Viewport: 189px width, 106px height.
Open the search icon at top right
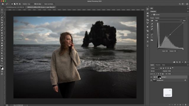[180, 4]
